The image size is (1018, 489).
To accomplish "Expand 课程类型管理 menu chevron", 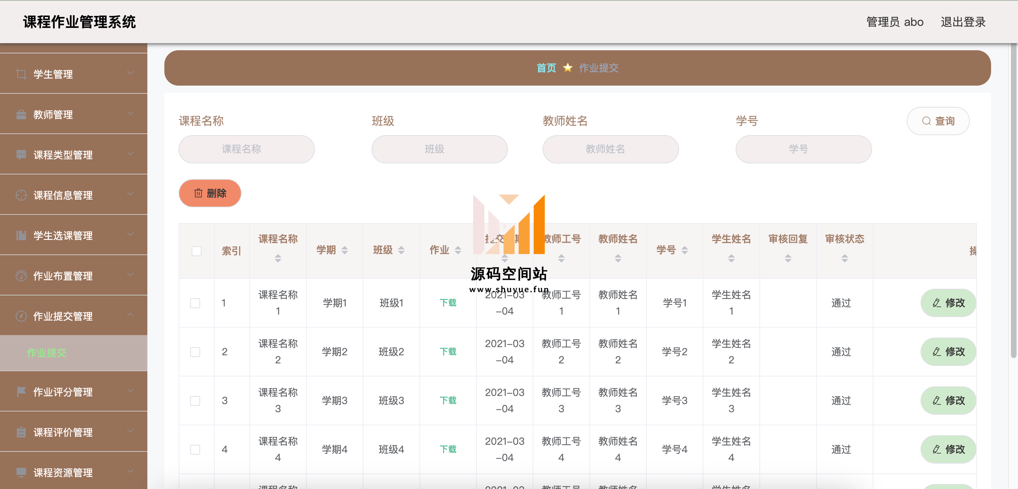I will (x=130, y=154).
